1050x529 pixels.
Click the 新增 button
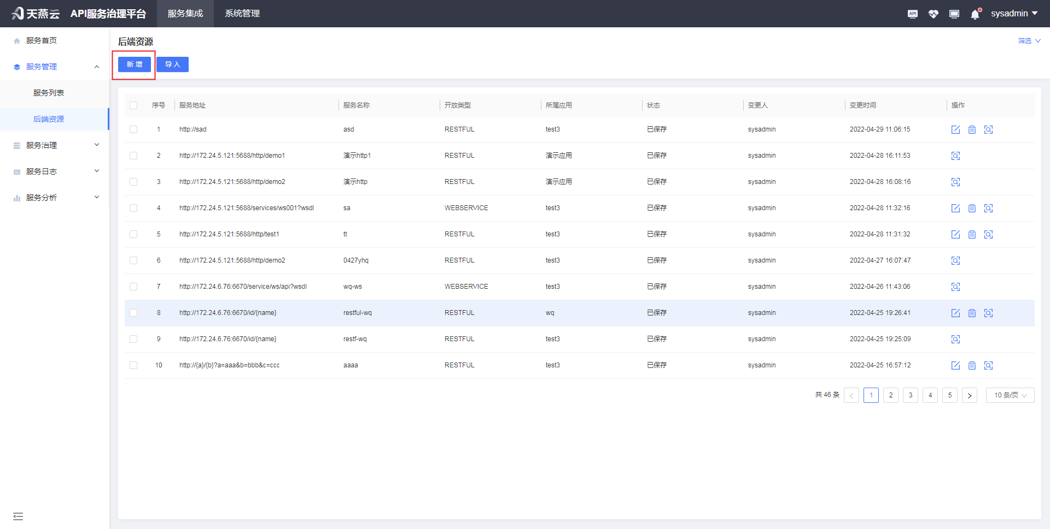135,64
